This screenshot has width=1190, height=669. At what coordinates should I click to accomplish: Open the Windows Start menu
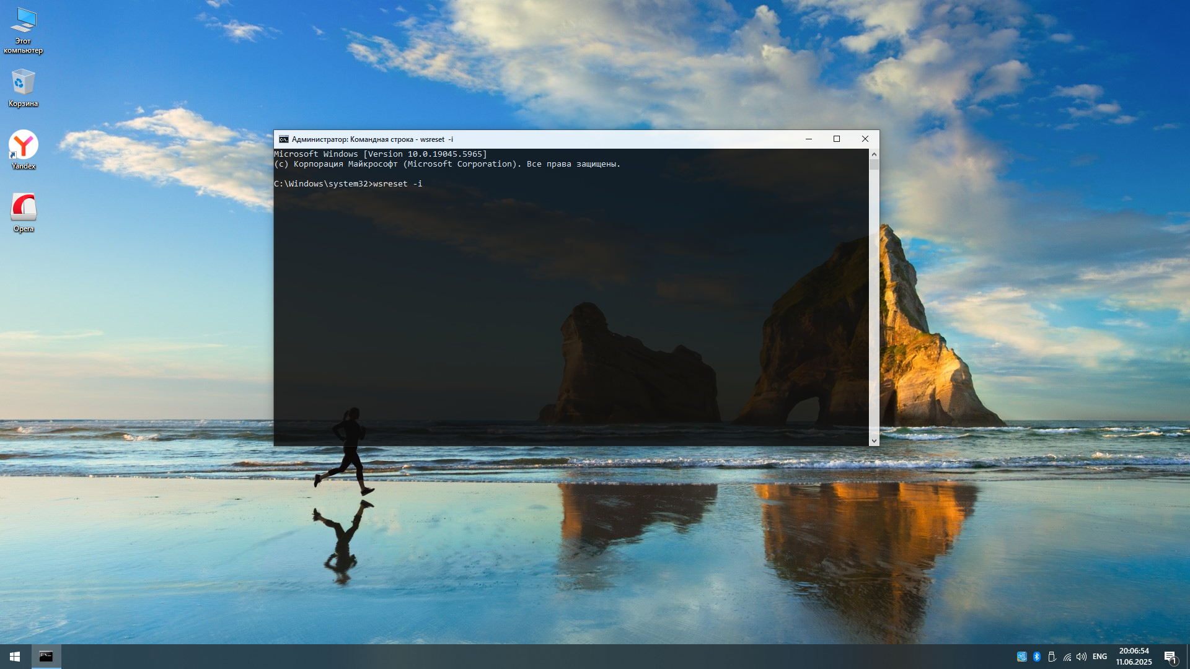click(15, 657)
